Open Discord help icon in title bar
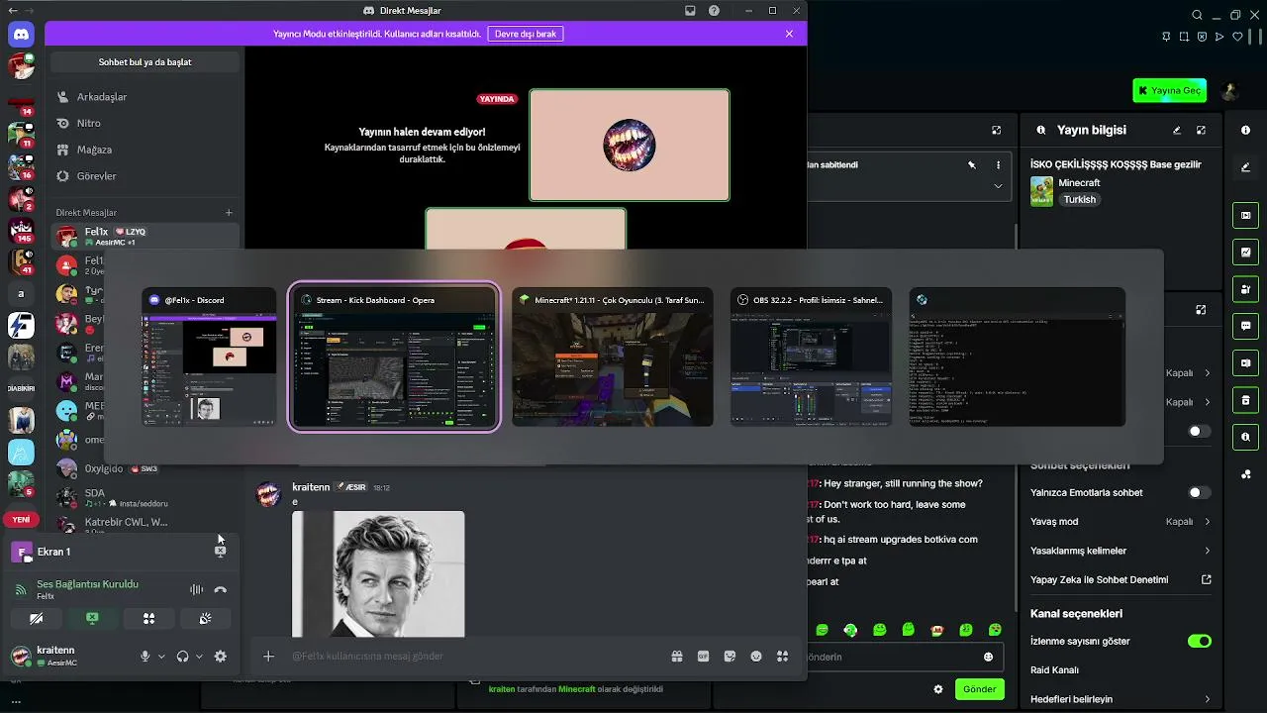Viewport: 1267px width, 713px height. [x=715, y=11]
